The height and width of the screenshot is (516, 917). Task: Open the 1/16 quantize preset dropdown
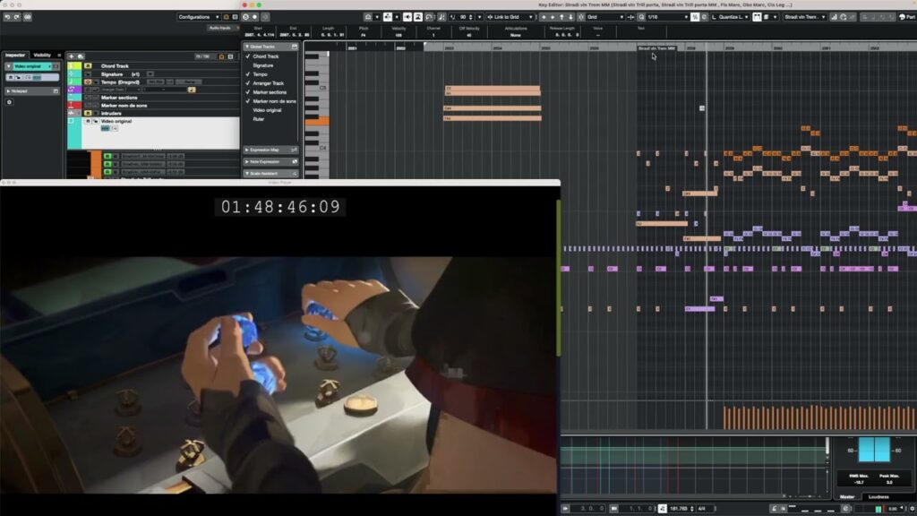[666, 17]
